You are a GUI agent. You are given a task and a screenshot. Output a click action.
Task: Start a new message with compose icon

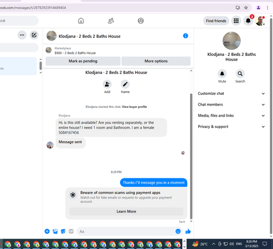34,35
